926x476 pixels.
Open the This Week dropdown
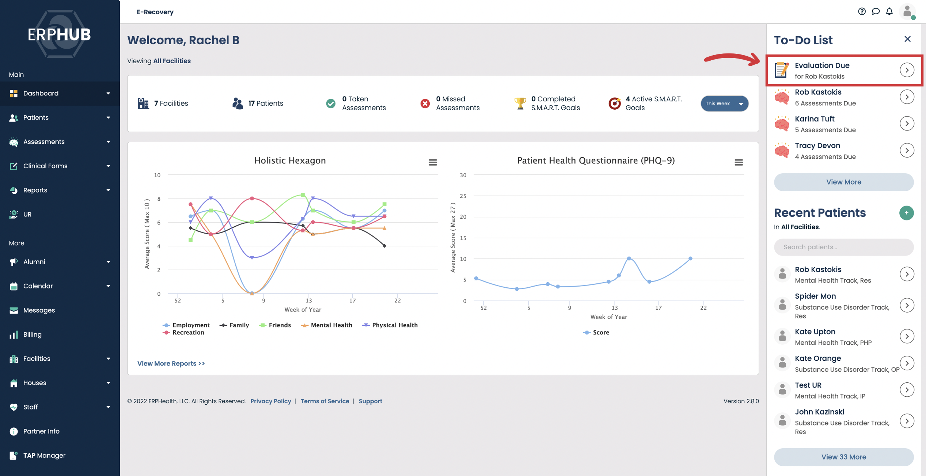pos(724,103)
